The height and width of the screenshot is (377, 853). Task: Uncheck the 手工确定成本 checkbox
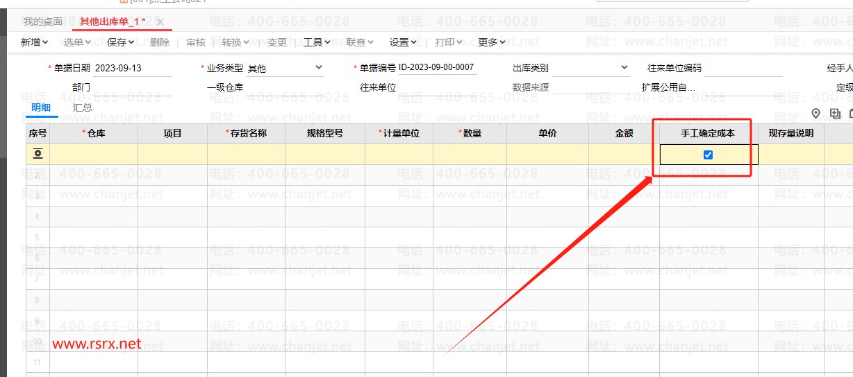click(x=708, y=155)
